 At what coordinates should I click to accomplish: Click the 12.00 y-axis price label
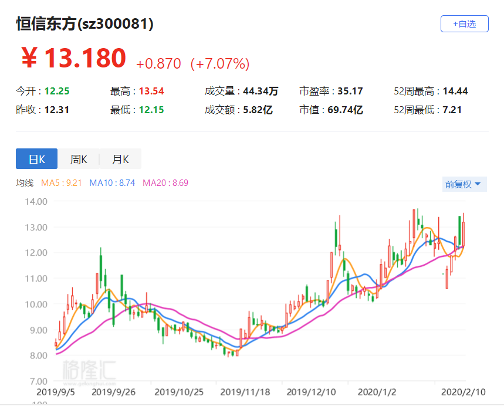[36, 253]
